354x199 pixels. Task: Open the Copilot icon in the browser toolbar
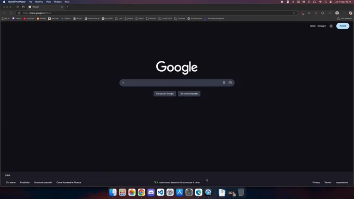pos(350,13)
